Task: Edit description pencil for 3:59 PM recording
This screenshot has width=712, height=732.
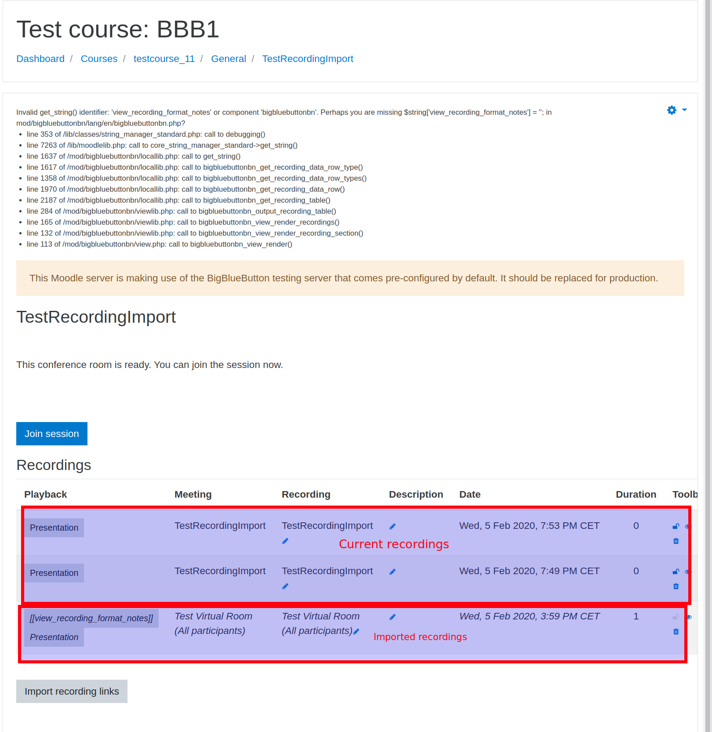Action: click(x=392, y=617)
